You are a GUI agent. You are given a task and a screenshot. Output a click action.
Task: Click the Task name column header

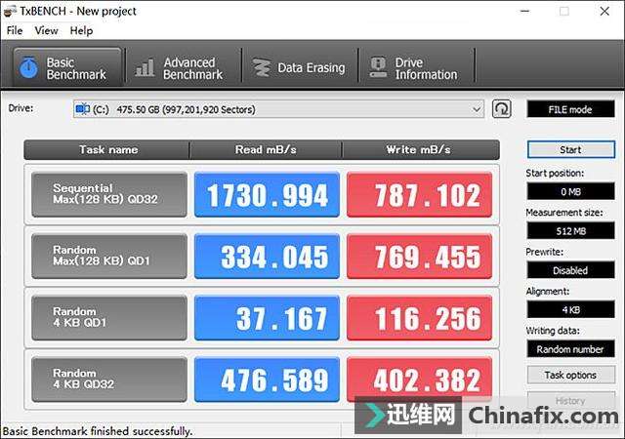106,150
